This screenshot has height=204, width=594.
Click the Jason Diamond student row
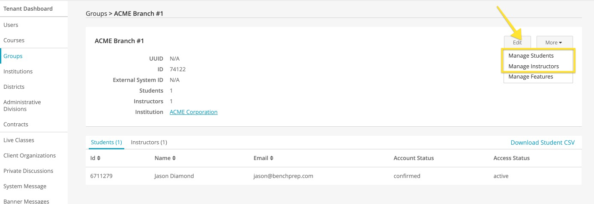pyautogui.click(x=174, y=176)
